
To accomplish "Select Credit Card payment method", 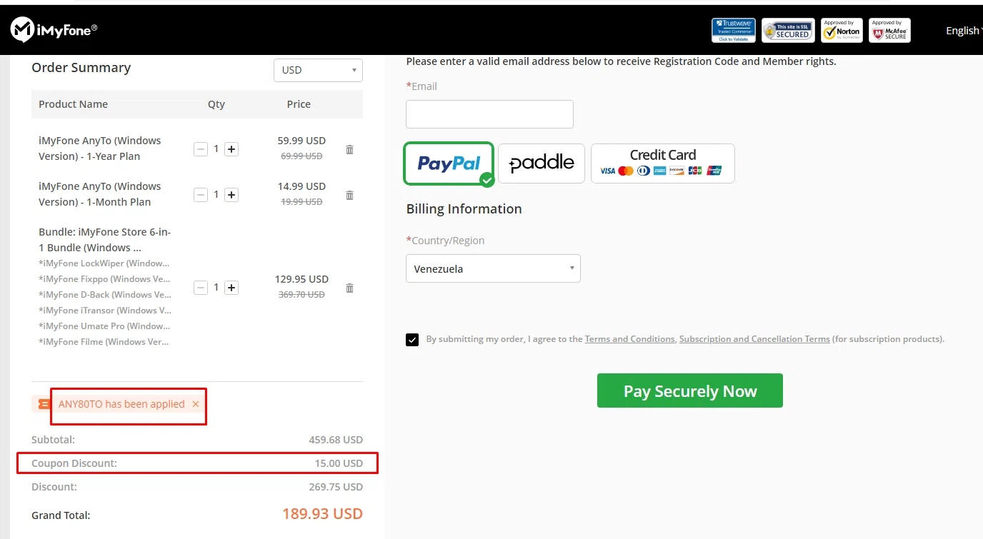I will pyautogui.click(x=662, y=163).
